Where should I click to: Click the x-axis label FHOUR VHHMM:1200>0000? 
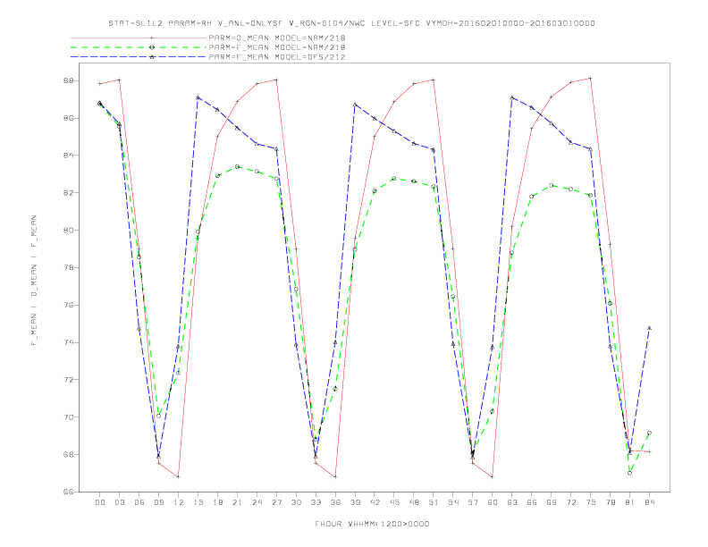point(372,524)
